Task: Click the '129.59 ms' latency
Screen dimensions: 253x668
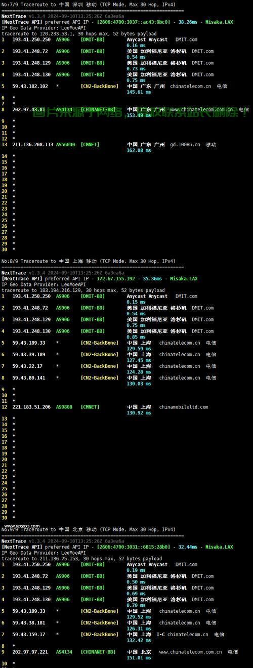Action: pos(138,349)
